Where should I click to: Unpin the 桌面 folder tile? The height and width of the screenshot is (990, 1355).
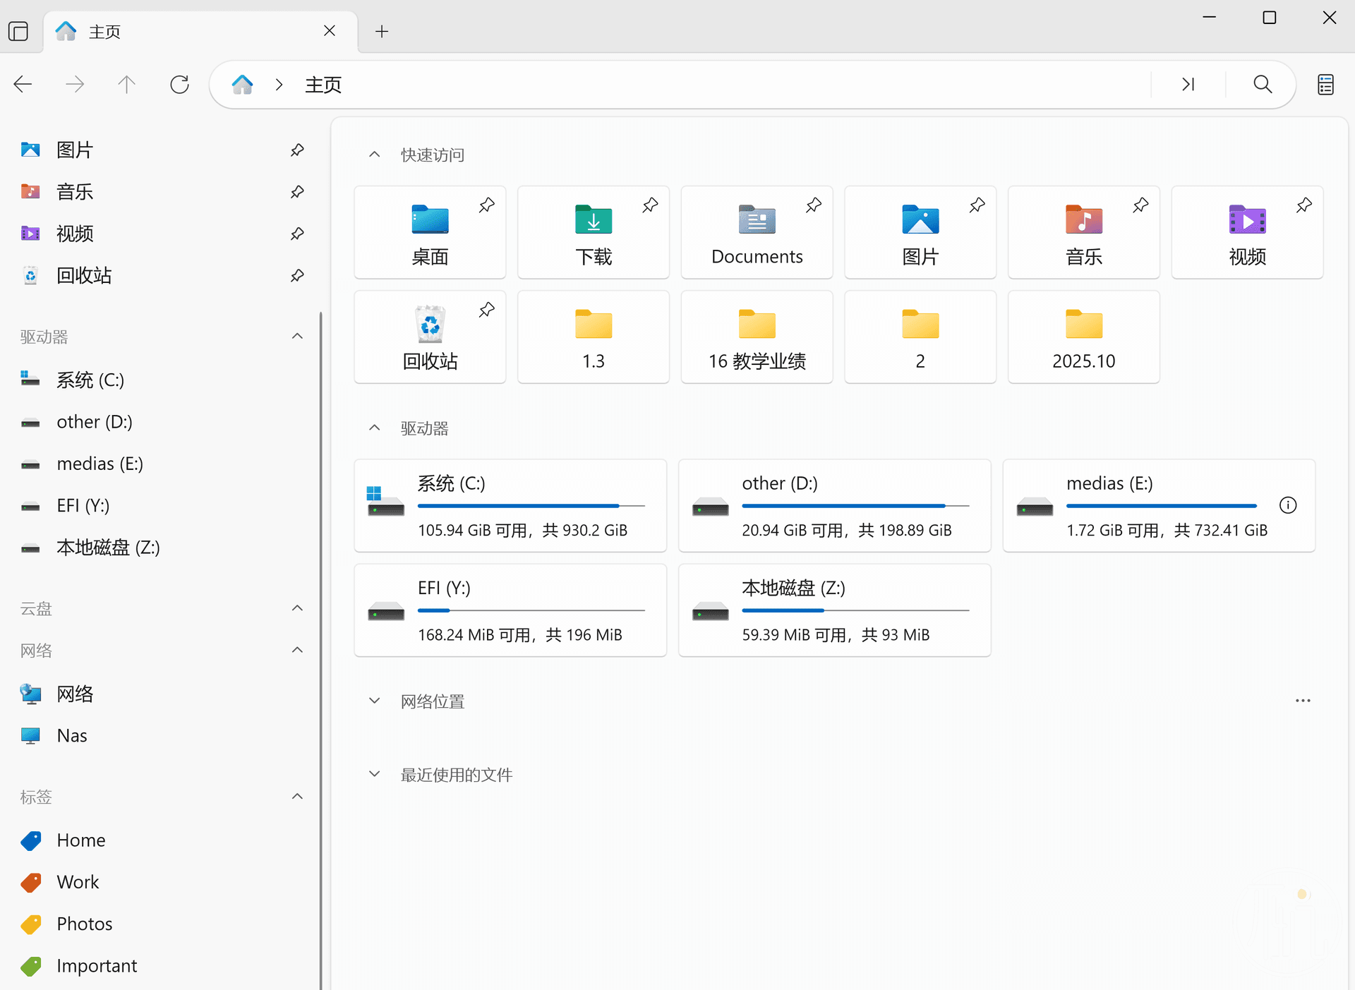[486, 205]
